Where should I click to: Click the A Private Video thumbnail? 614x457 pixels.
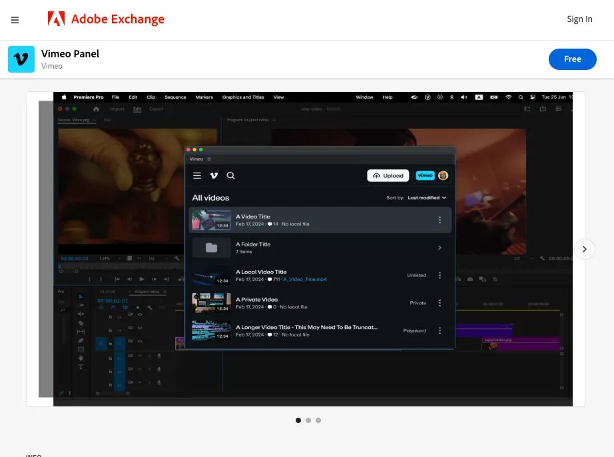[211, 302]
